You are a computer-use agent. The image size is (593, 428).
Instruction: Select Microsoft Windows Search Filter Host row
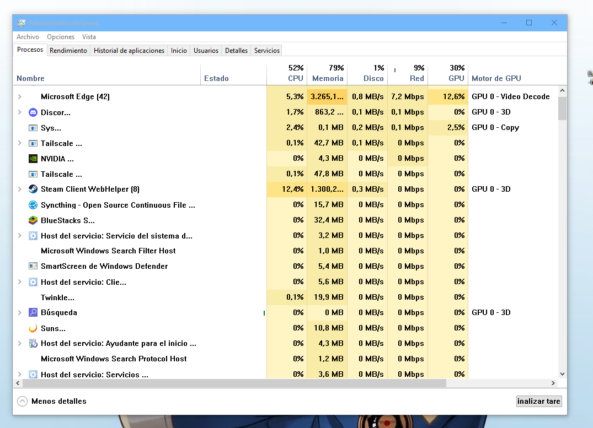(286, 251)
